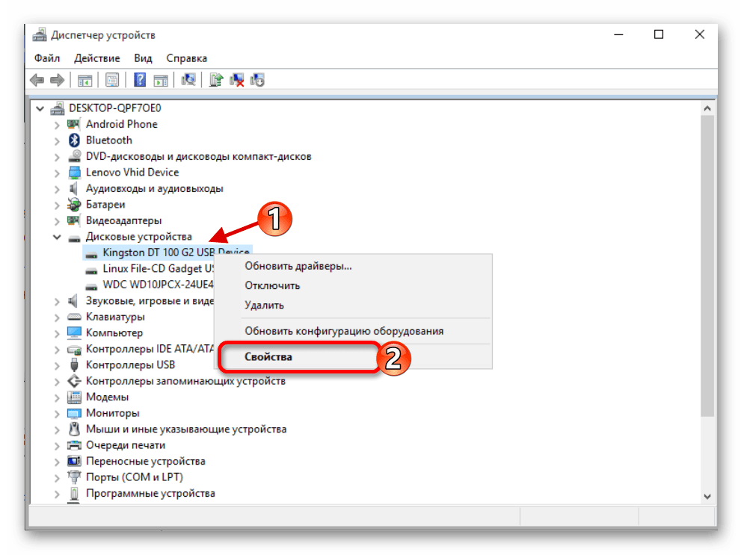Click the Update driver toolbar icon
The image size is (744, 555).
pos(216,80)
